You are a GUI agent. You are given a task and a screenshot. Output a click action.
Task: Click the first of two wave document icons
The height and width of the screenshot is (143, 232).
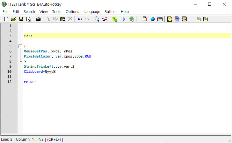(x=198, y=19)
